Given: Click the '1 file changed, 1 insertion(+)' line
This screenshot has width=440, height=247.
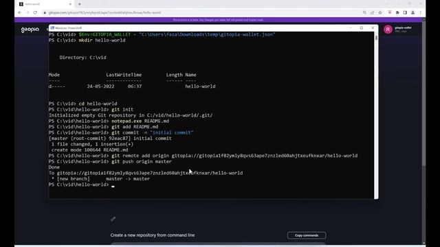Looking at the screenshot, I should click(92, 144).
